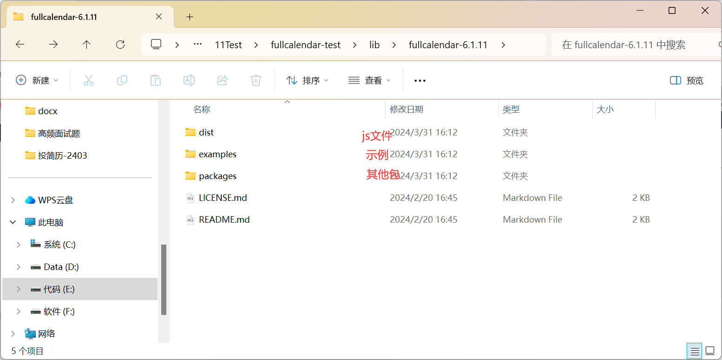This screenshot has width=722, height=360.
Task: Click the 5 个项目 status bar text
Action: click(27, 351)
